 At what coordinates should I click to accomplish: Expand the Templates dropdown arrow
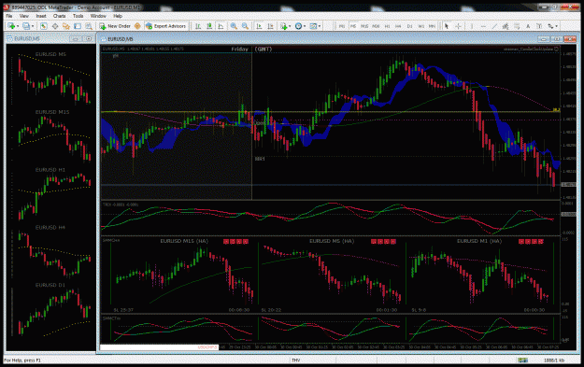[320, 26]
